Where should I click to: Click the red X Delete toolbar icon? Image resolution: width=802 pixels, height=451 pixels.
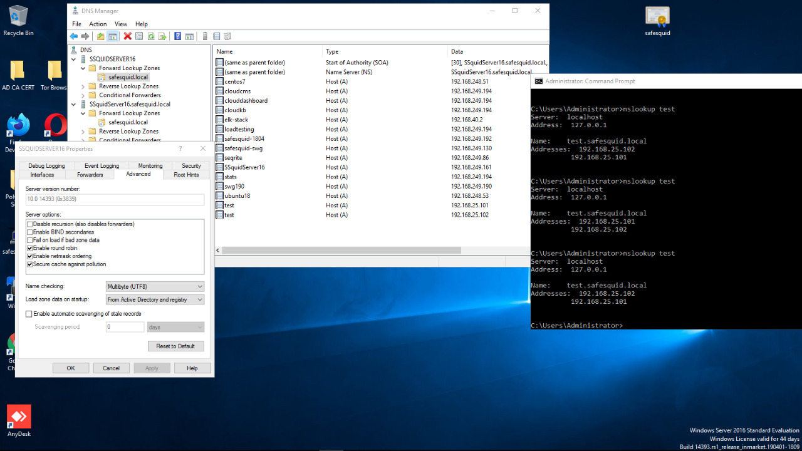click(128, 36)
